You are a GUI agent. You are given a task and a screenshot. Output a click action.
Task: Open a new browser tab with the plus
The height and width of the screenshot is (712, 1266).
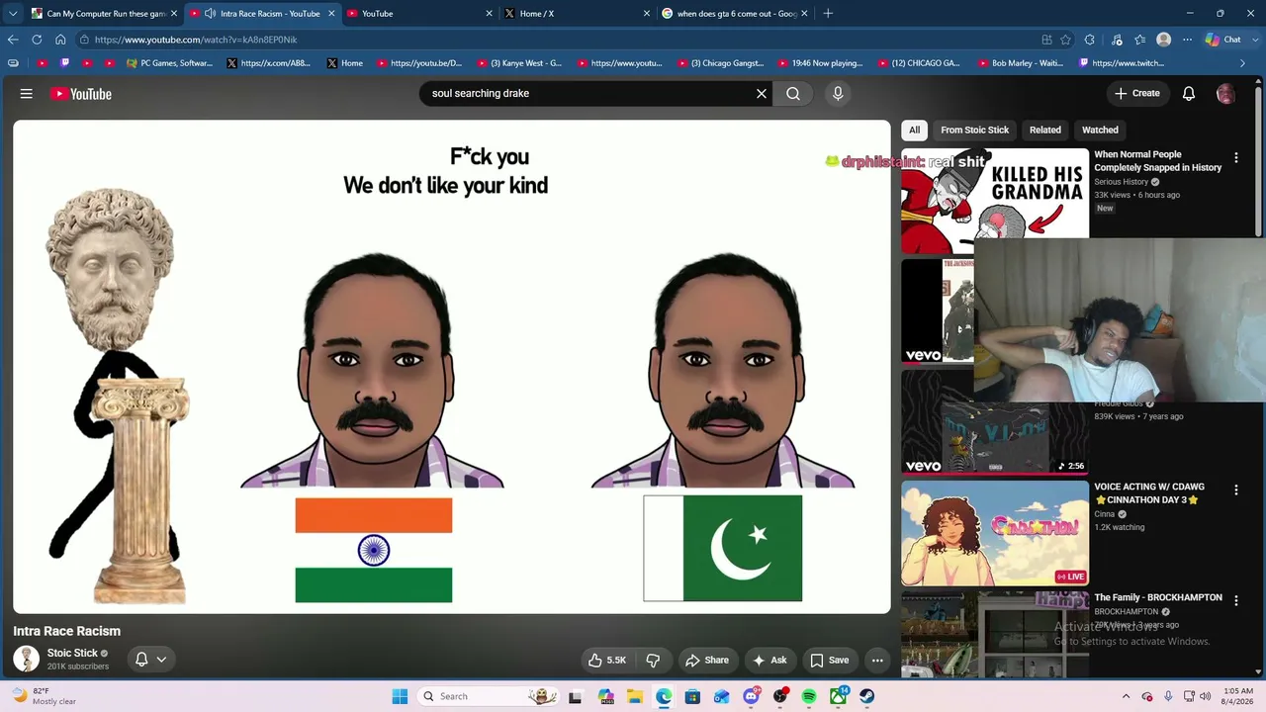(x=828, y=13)
